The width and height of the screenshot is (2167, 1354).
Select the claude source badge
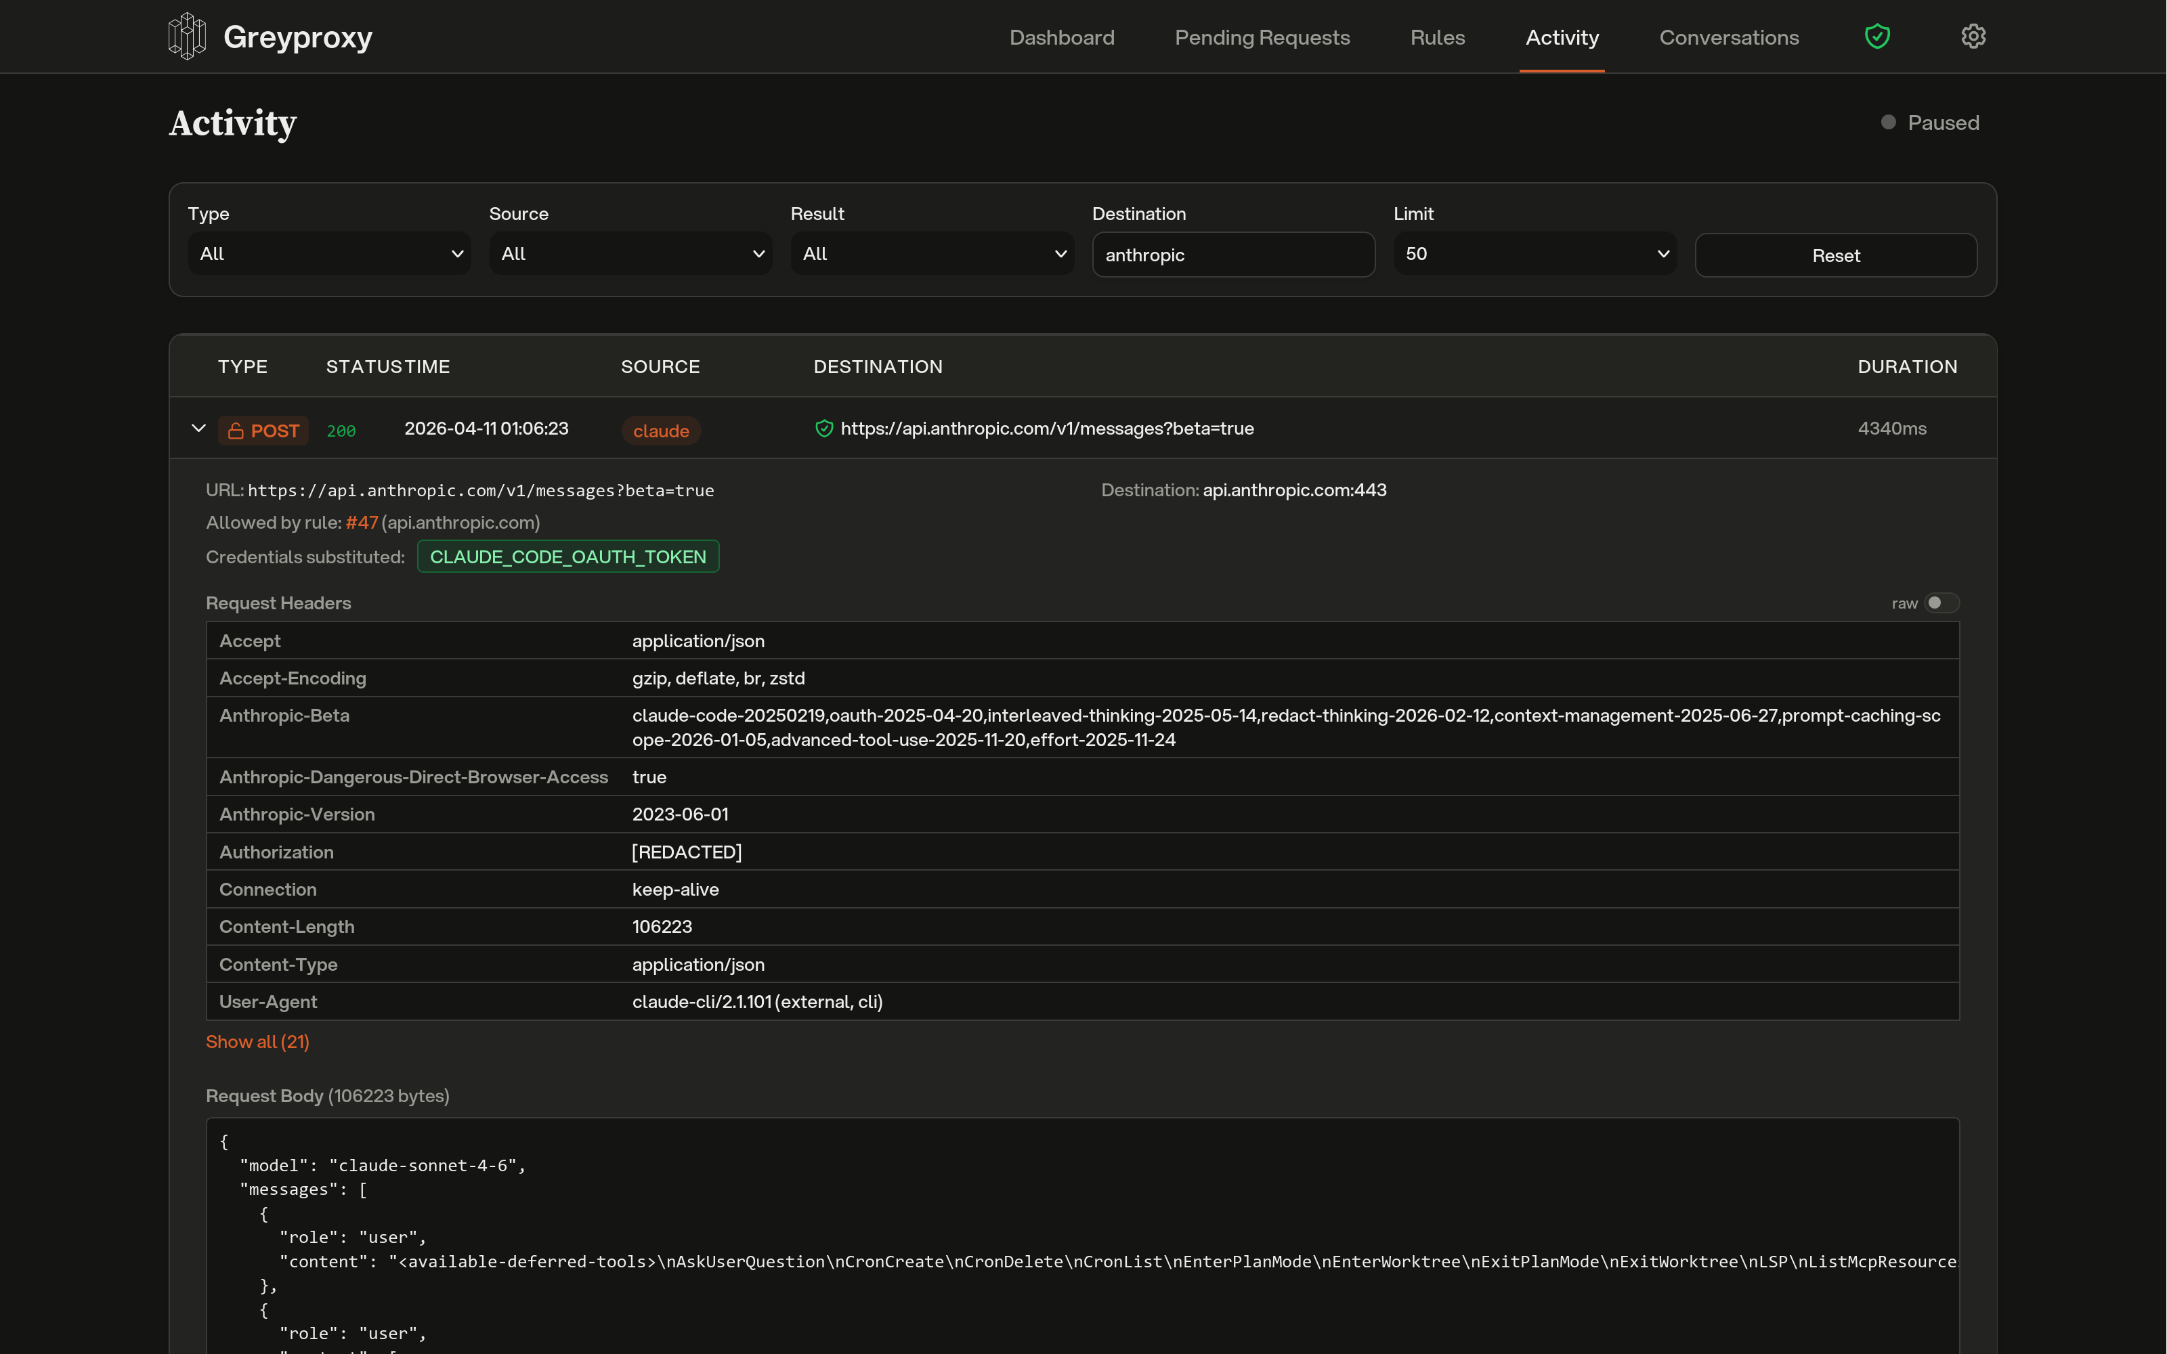660,431
